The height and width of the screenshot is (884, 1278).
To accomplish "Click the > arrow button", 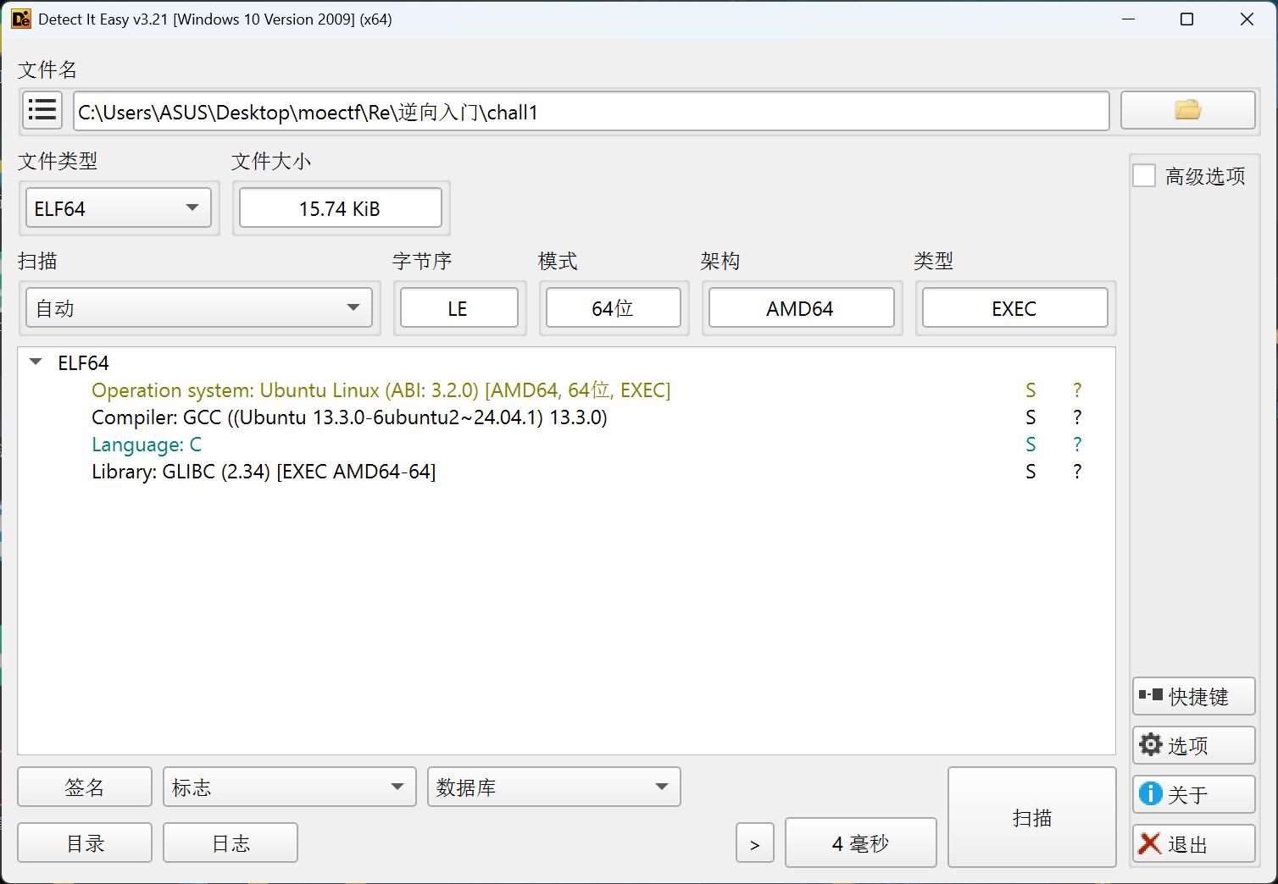I will point(755,843).
